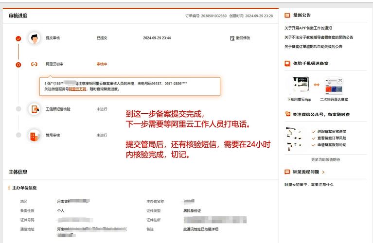The width and height of the screenshot is (373, 243).
Task: Click the orange double-arrow between the QR images
Action: pos(317,85)
